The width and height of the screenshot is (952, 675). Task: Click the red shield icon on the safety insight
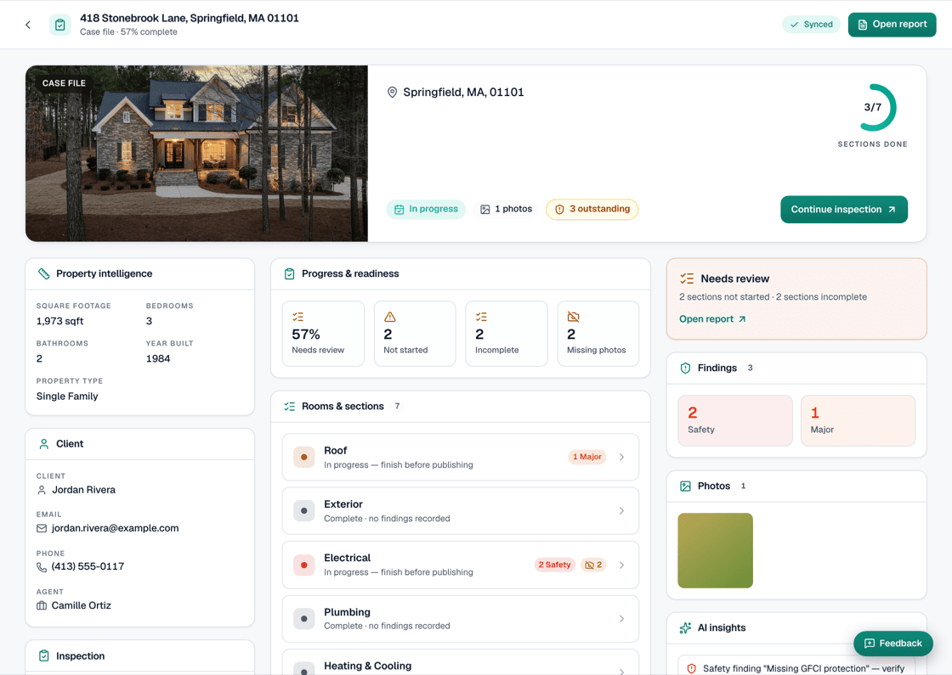(692, 668)
